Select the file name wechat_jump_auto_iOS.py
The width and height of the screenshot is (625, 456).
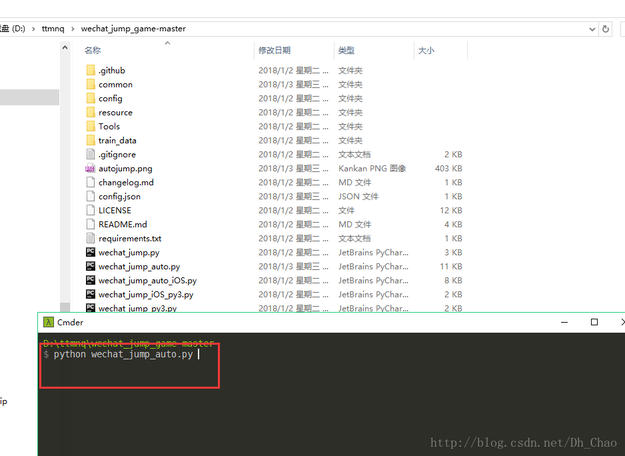click(147, 281)
